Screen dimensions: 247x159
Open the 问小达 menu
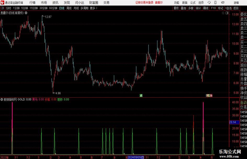(79, 3)
